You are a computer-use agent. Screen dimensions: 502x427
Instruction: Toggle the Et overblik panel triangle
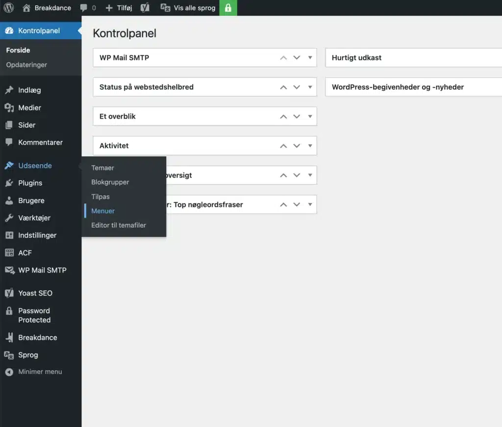point(310,116)
